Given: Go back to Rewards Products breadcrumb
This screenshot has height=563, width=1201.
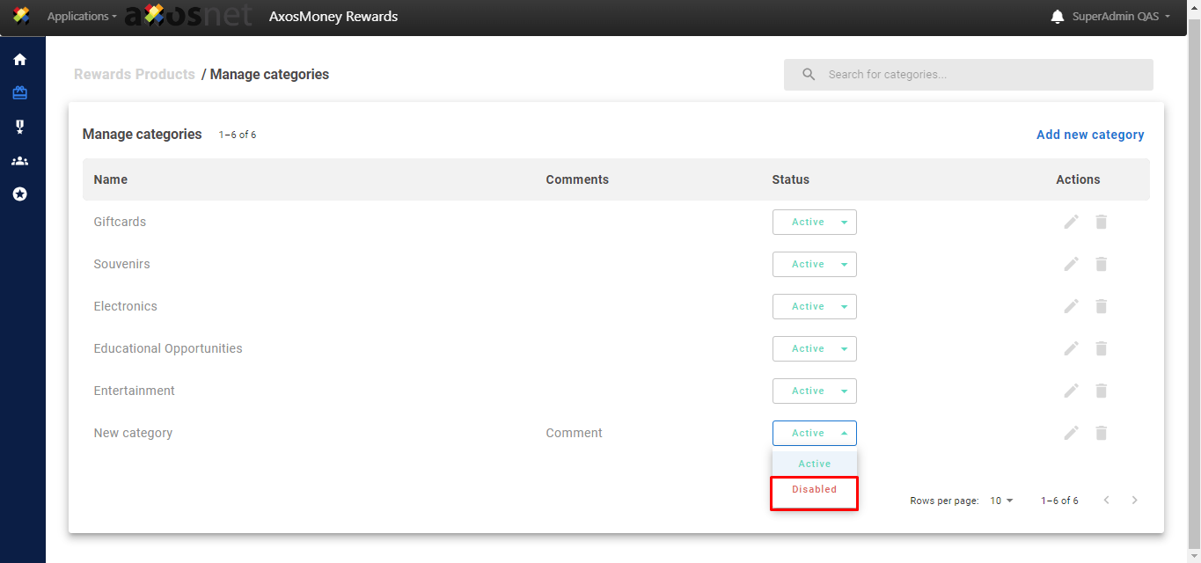Looking at the screenshot, I should coord(135,75).
